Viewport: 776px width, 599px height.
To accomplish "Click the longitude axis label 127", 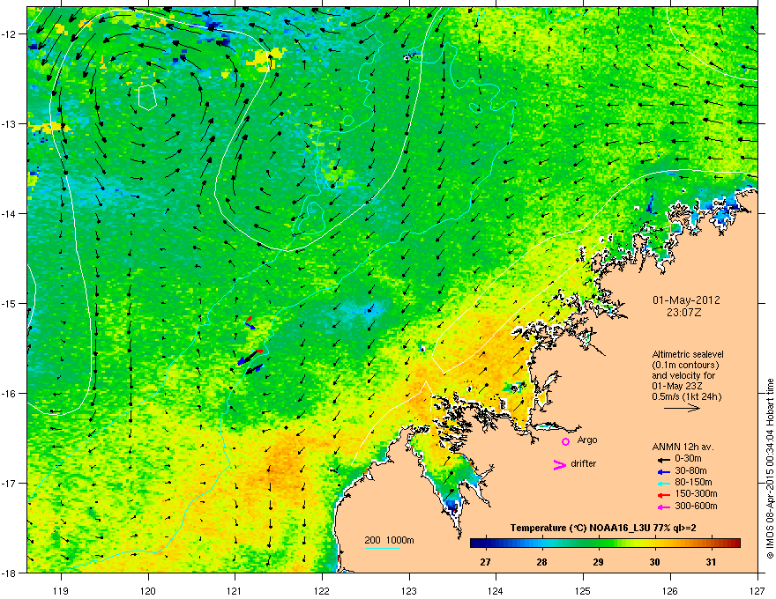I will click(x=757, y=590).
